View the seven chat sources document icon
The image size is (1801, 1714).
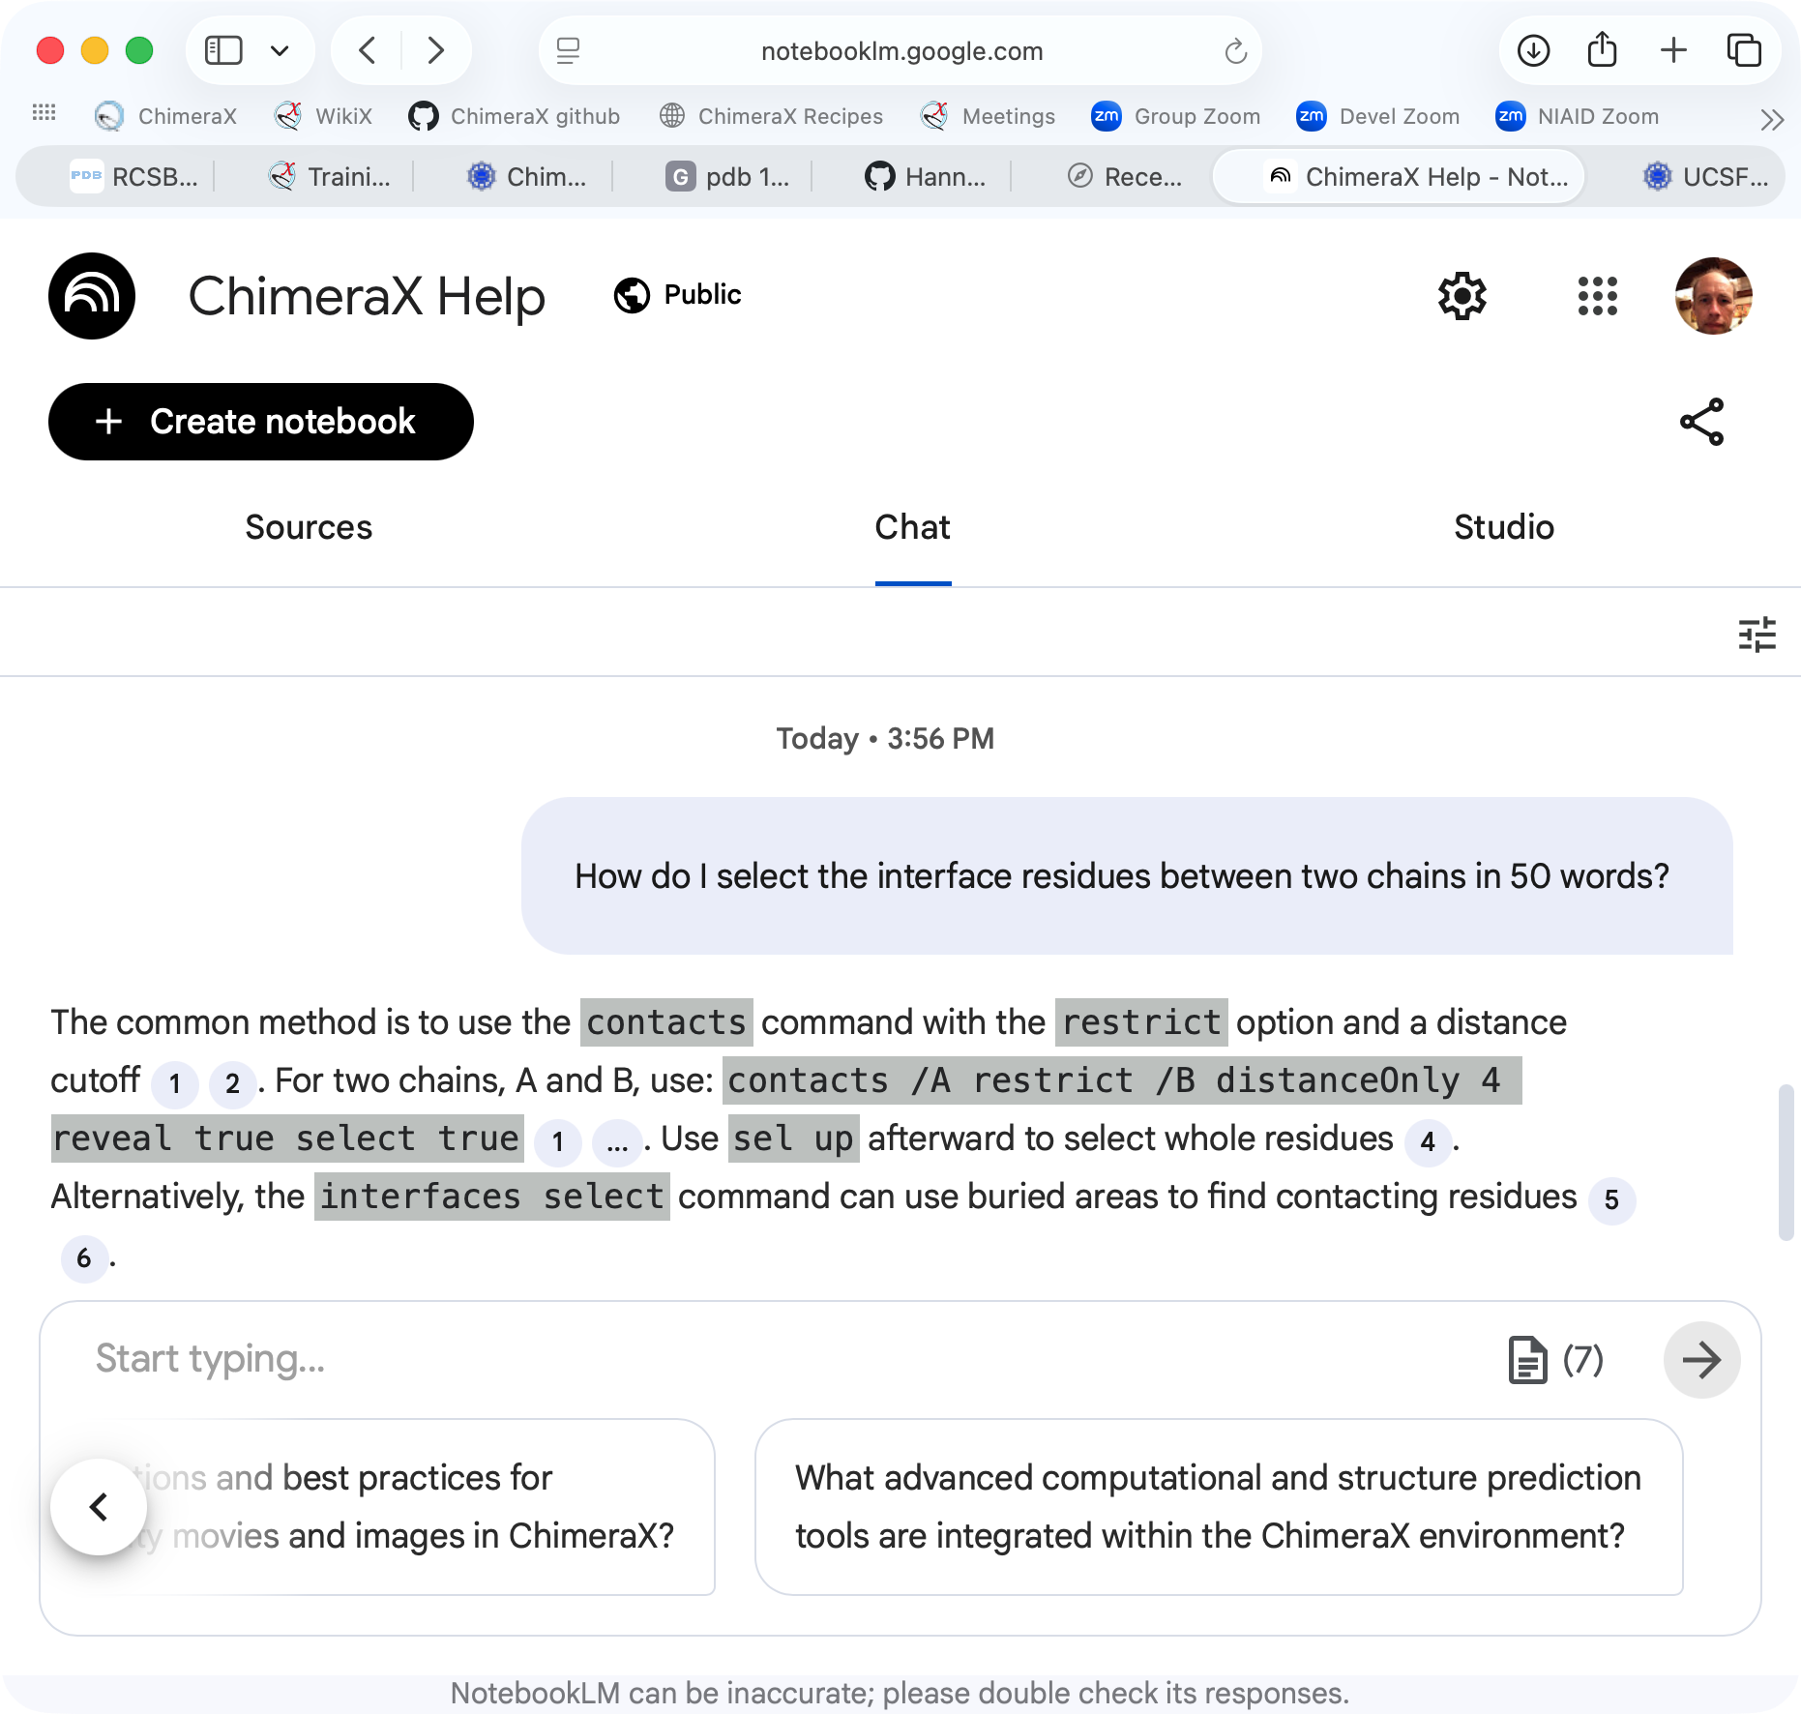coord(1528,1359)
